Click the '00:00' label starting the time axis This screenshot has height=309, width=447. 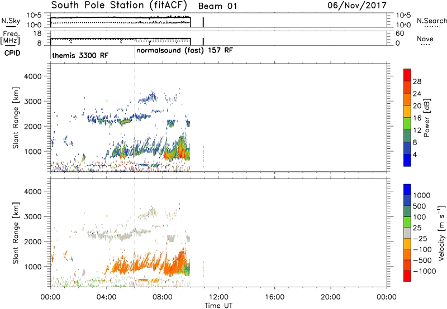point(50,297)
